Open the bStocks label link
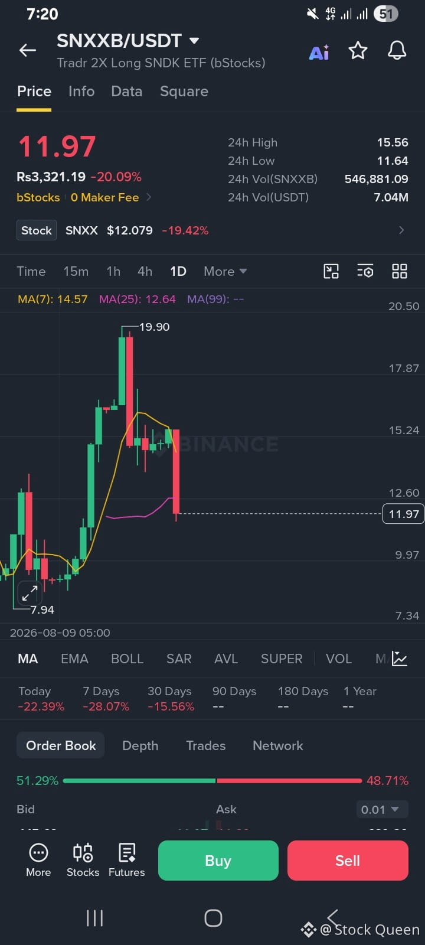 38,197
